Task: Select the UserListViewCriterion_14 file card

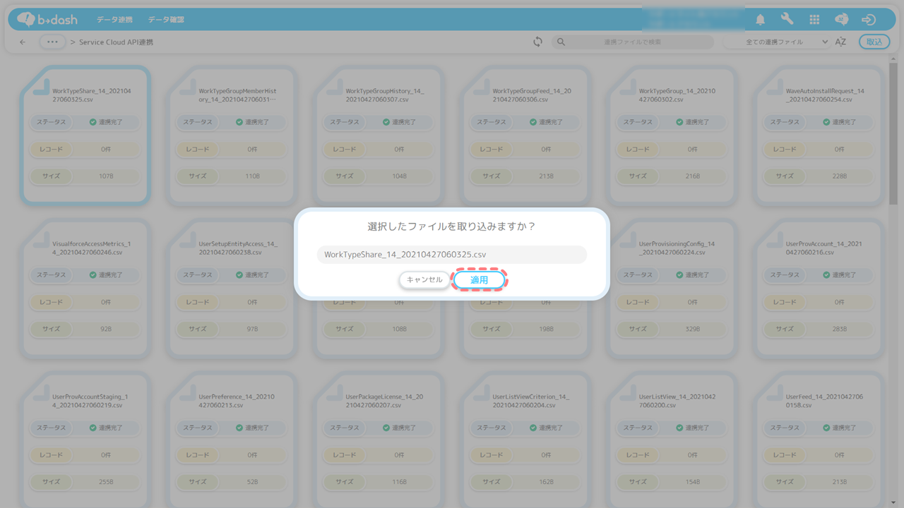Action: click(526, 440)
